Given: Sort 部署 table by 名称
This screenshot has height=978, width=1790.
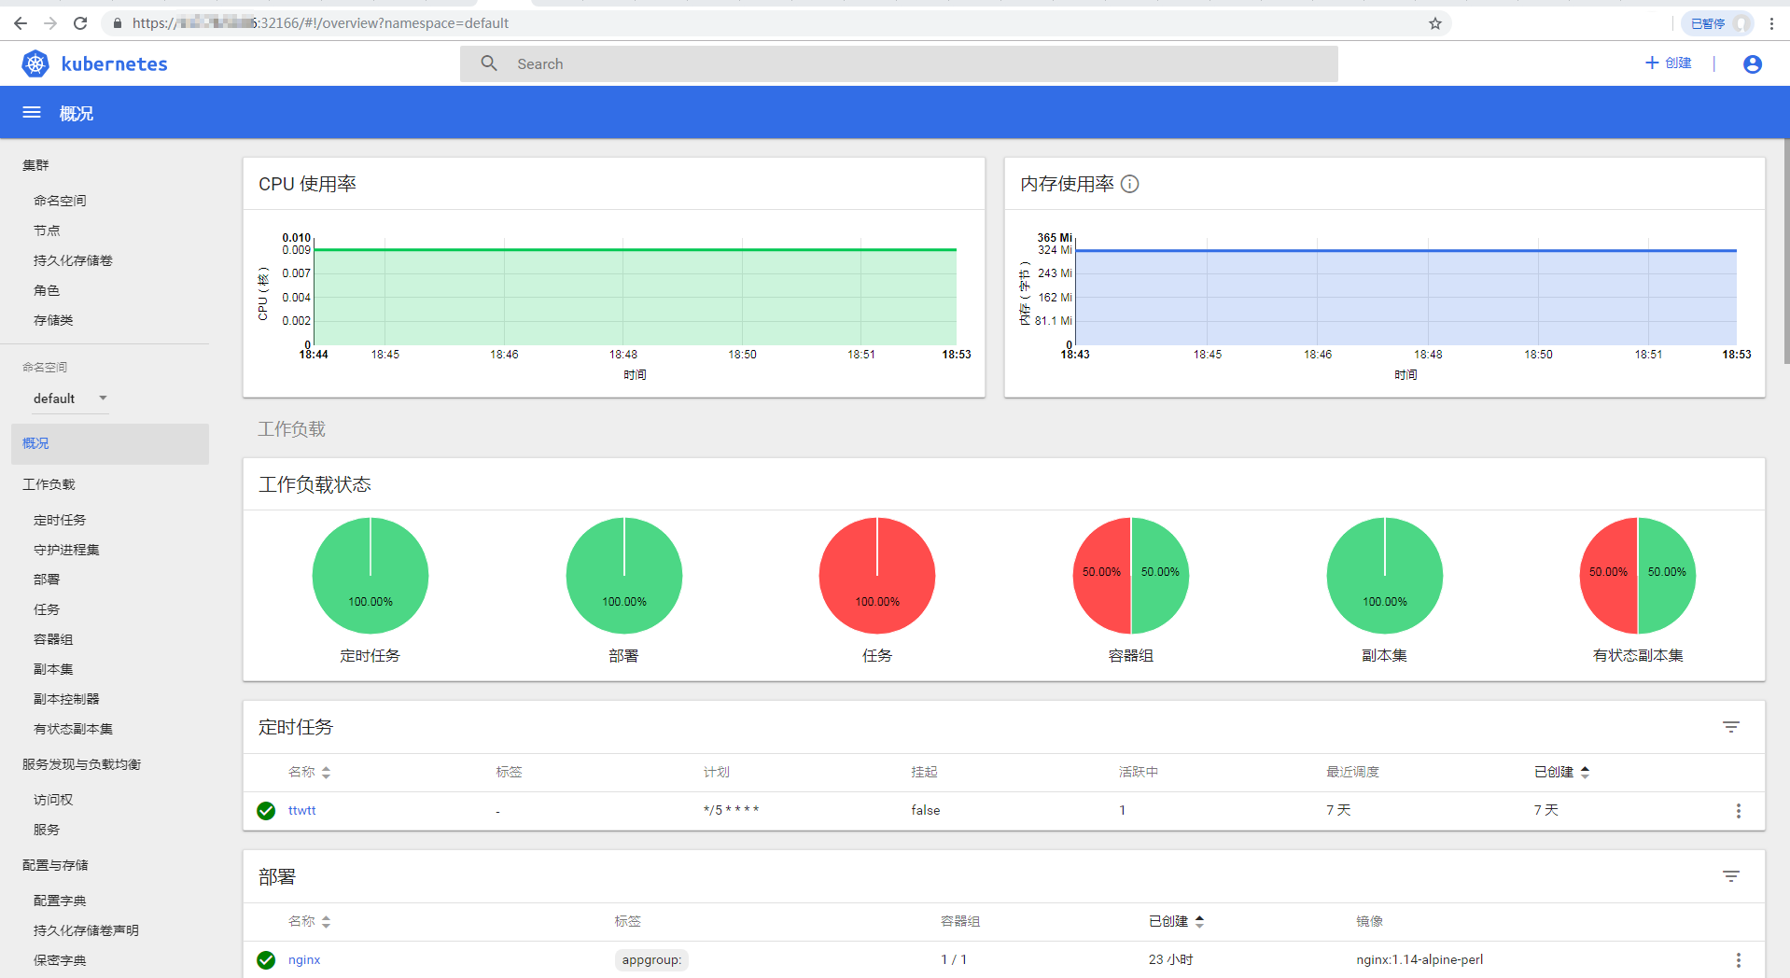Looking at the screenshot, I should pos(309,921).
